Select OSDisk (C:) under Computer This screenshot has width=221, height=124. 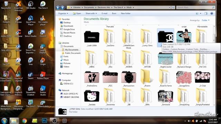(x=67, y=83)
